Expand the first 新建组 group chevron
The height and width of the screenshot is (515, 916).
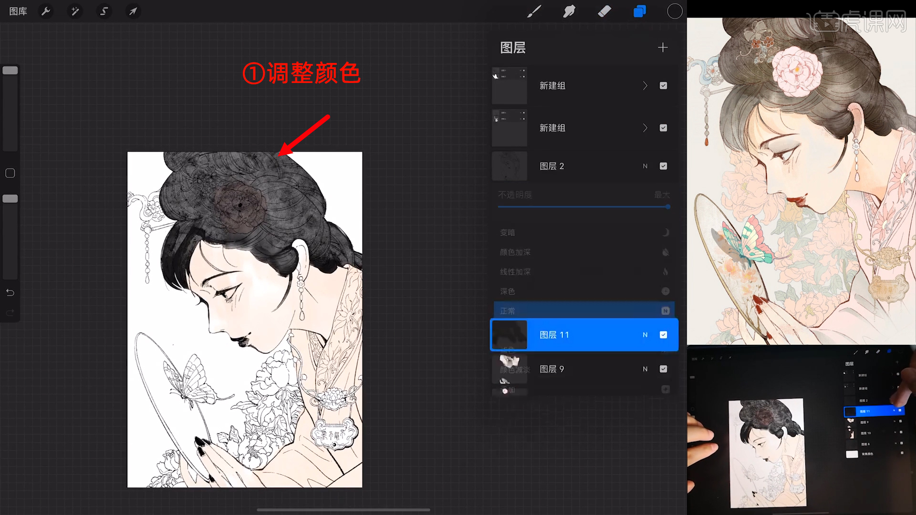tap(645, 85)
